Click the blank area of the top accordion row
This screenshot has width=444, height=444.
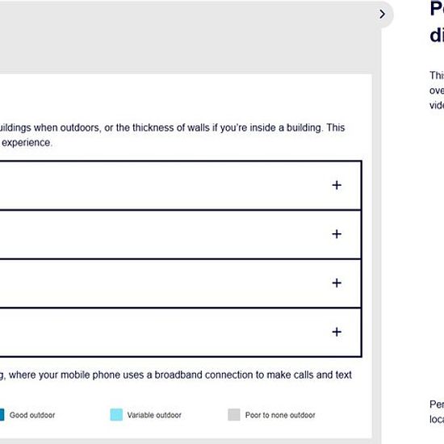(164, 186)
